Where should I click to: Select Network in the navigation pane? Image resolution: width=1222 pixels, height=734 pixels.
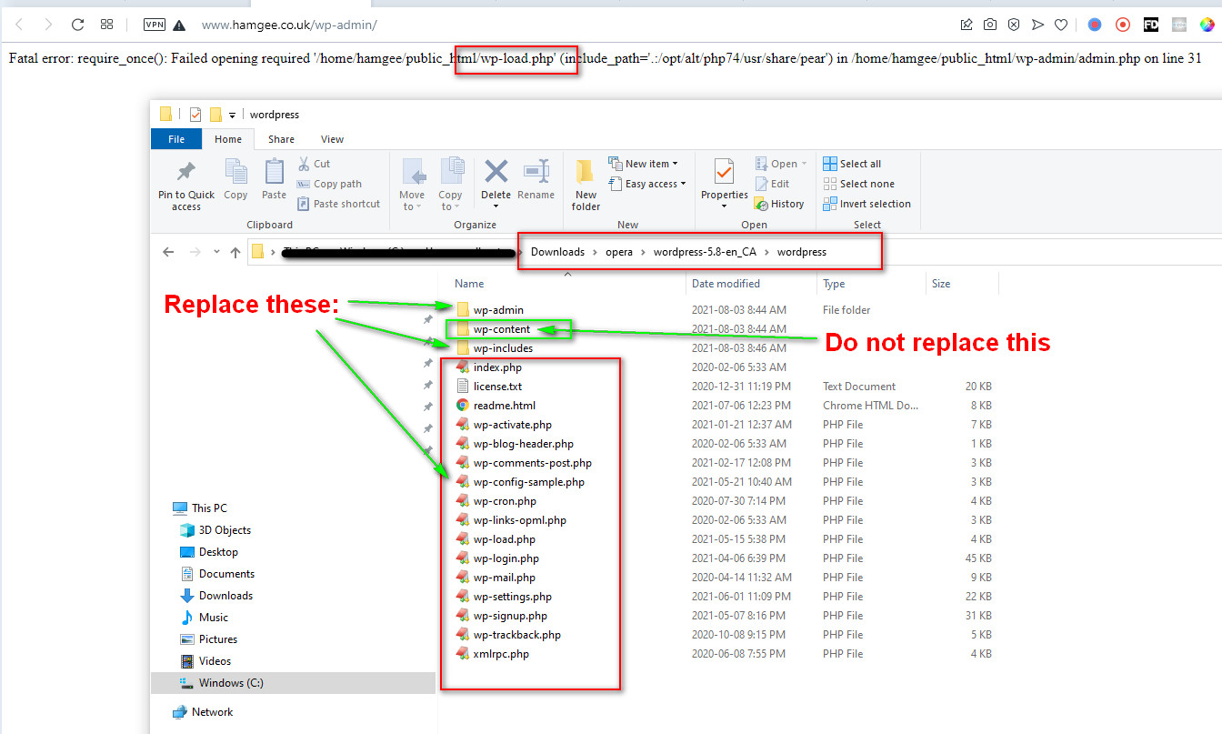pyautogui.click(x=212, y=712)
